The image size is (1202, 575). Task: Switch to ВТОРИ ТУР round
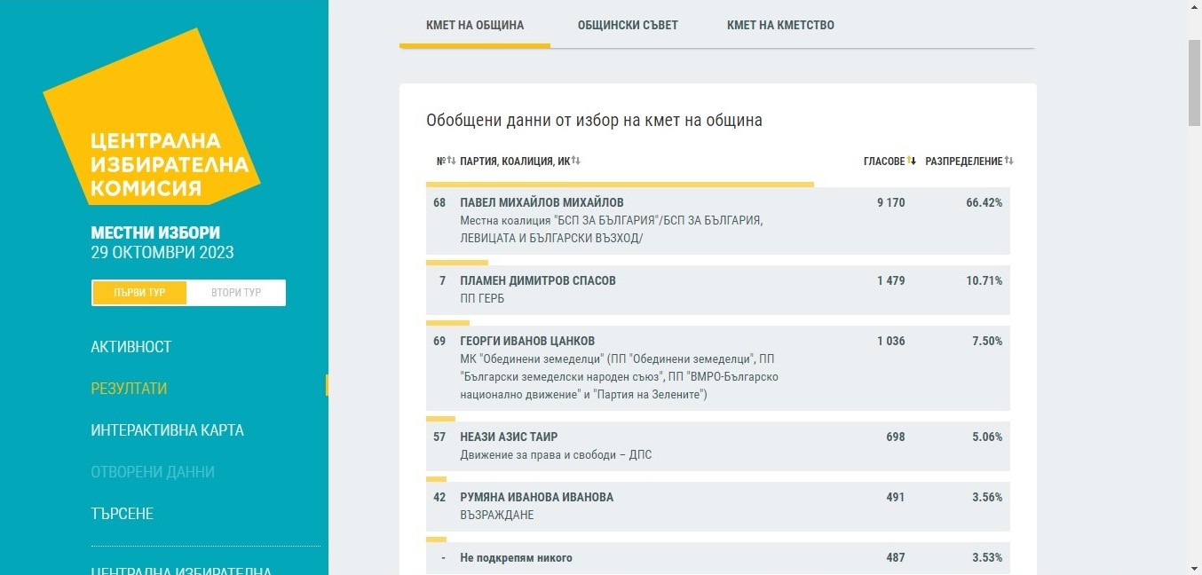point(236,293)
